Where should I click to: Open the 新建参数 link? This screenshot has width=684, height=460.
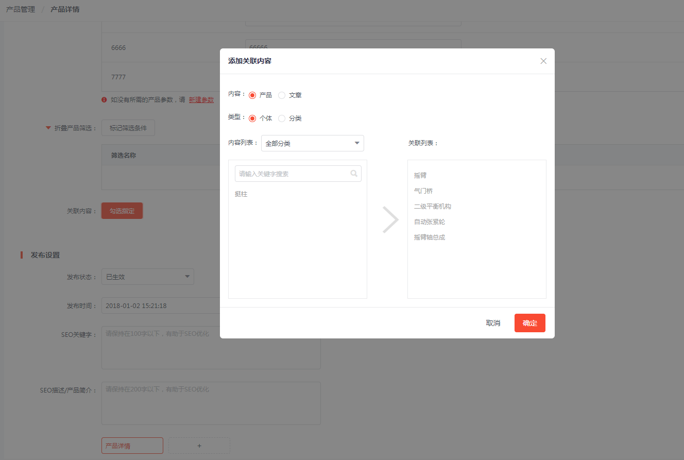coord(201,100)
